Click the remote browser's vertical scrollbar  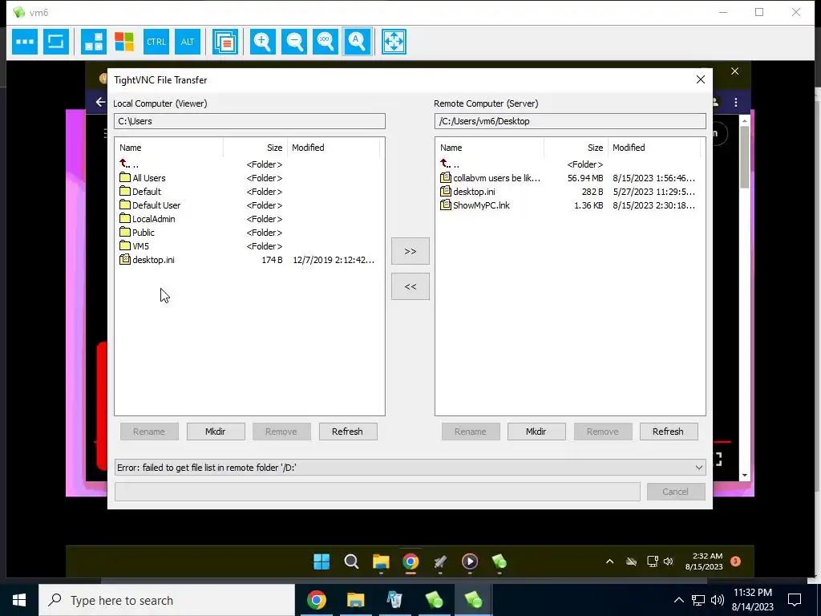click(745, 298)
